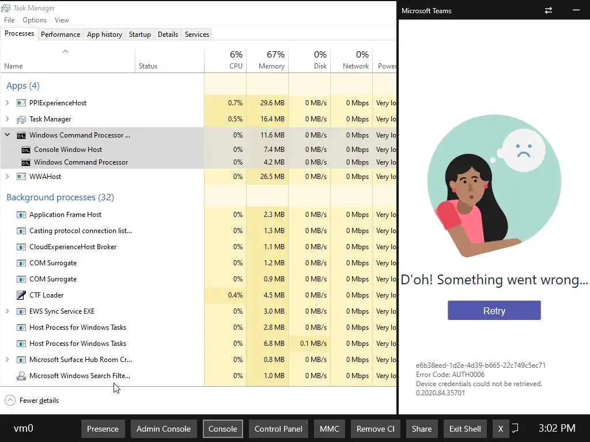Viewport: 590px width, 442px height.
Task: Click the Presence button in the taskbar
Action: (103, 429)
